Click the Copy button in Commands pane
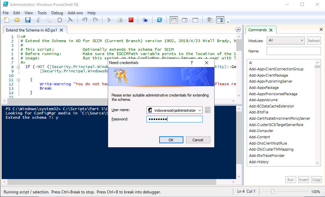The height and width of the screenshot is (197, 325). (x=316, y=180)
